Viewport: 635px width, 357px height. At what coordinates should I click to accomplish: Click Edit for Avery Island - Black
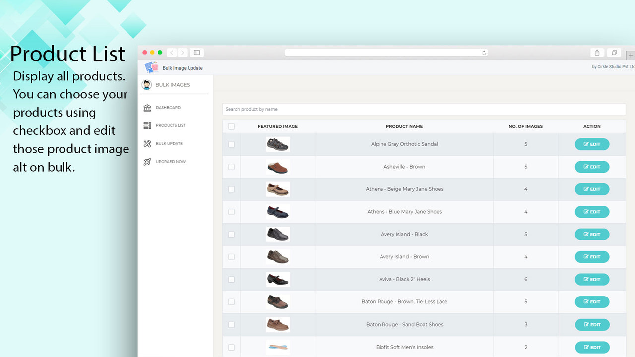pyautogui.click(x=592, y=234)
